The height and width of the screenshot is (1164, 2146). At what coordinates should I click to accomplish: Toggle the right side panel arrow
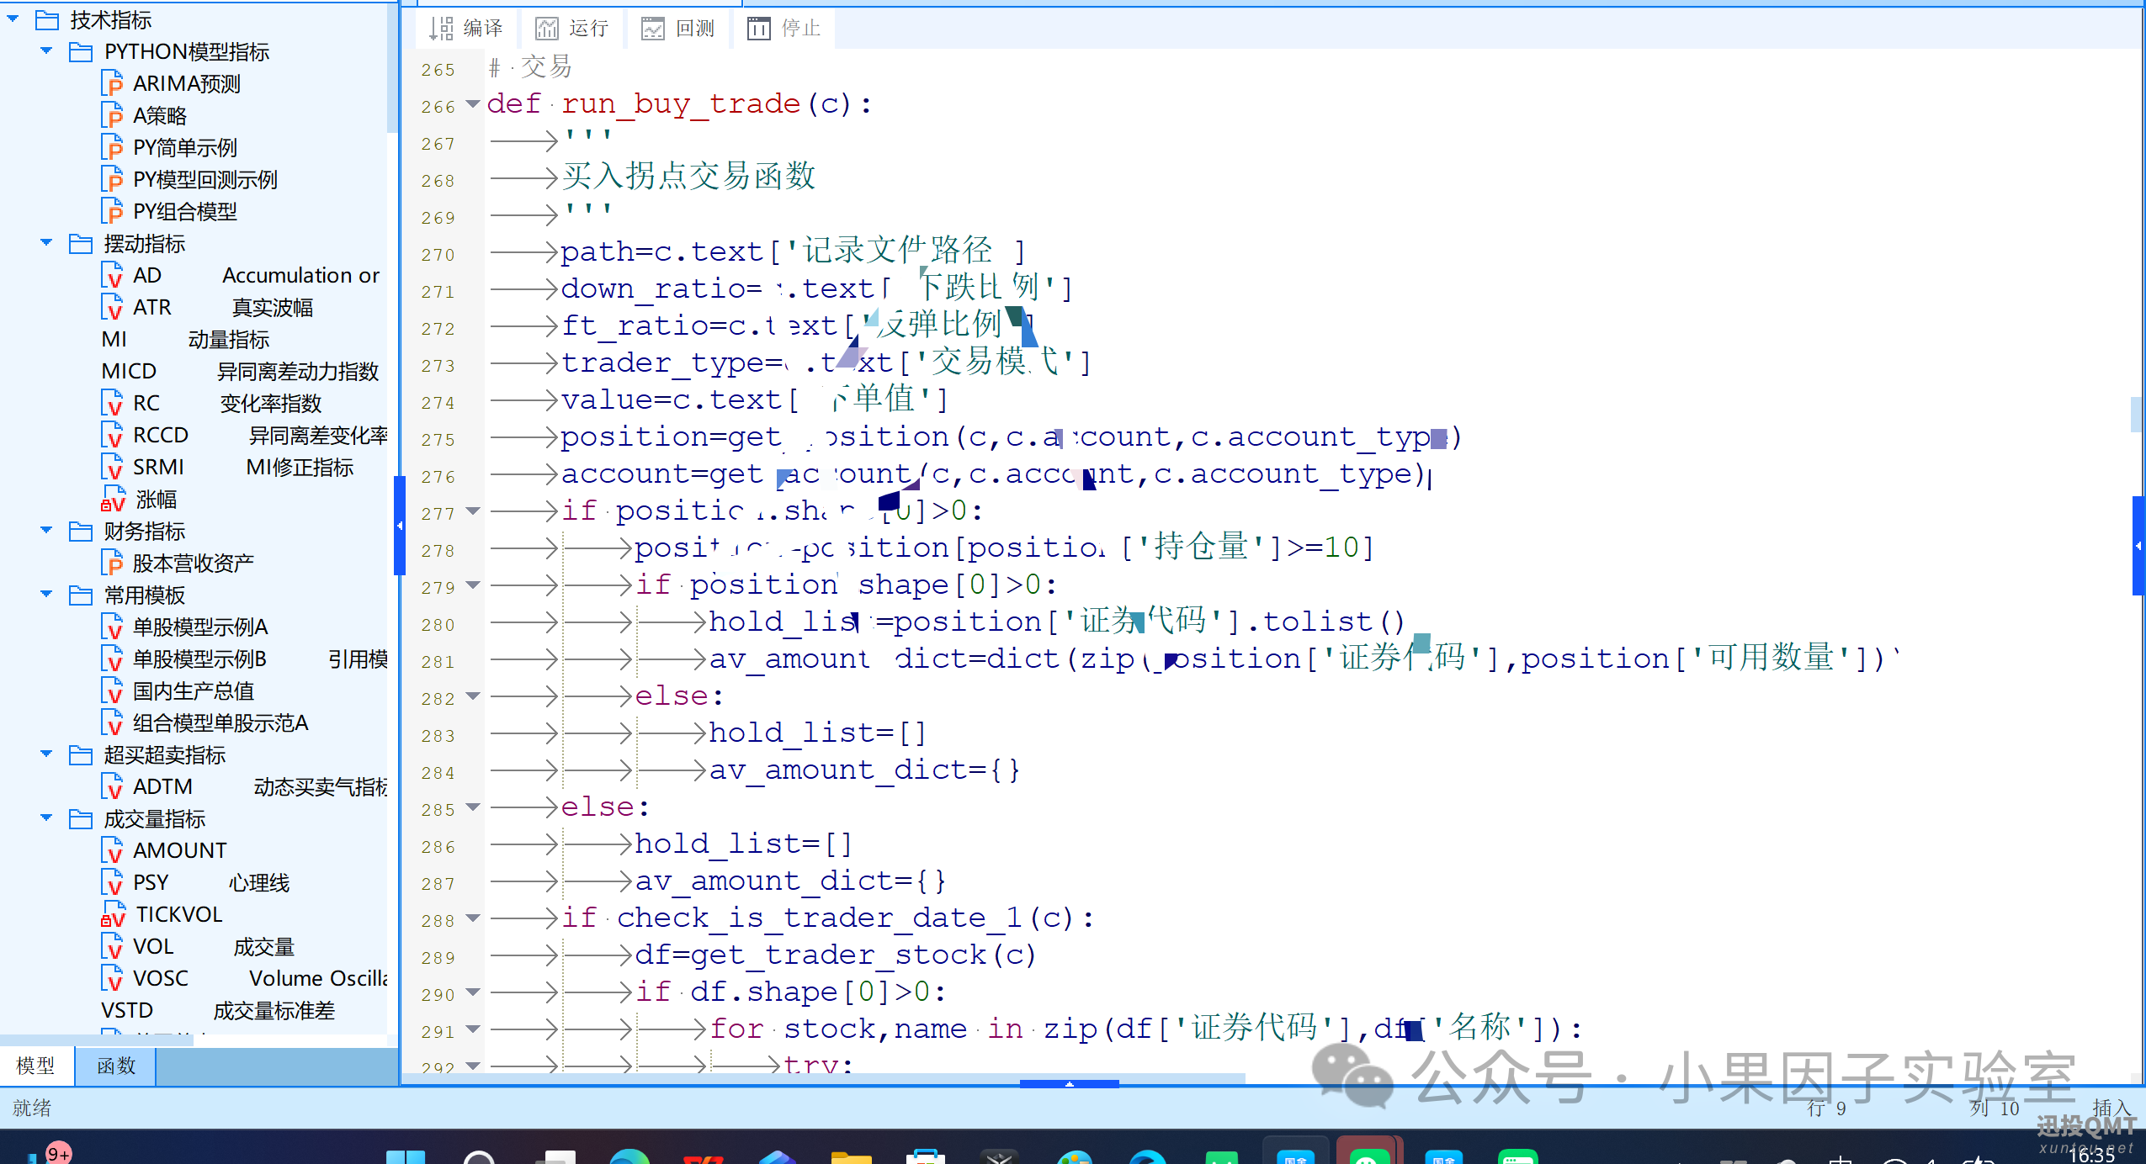tap(2138, 546)
